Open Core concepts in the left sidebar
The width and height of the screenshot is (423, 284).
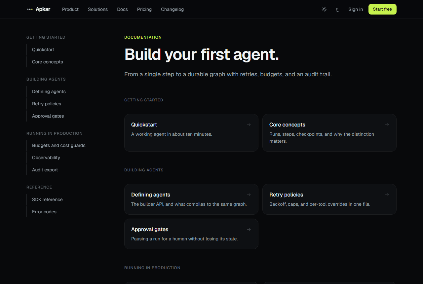pos(47,62)
